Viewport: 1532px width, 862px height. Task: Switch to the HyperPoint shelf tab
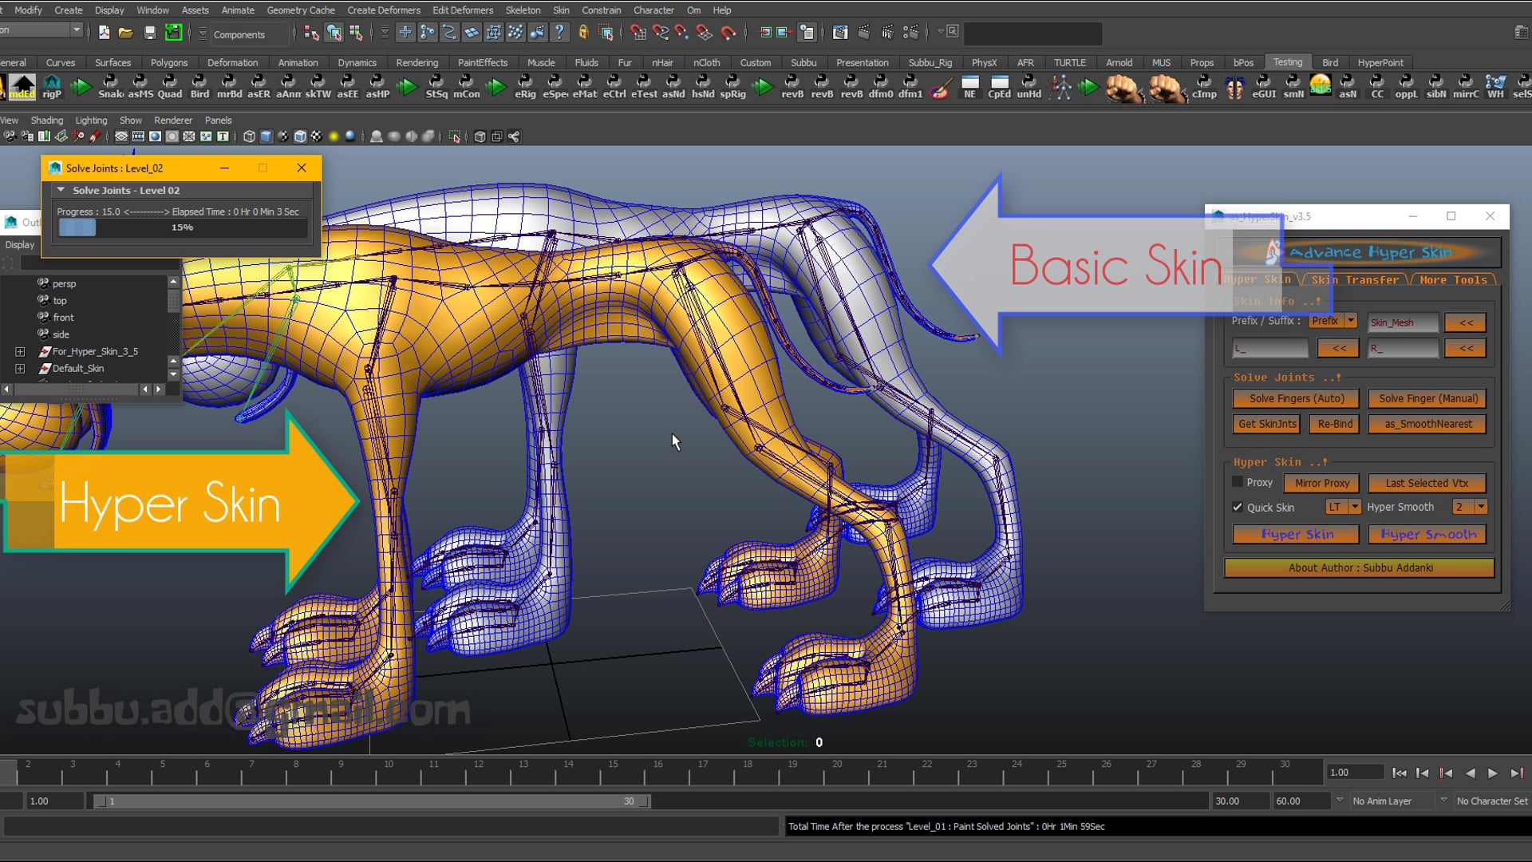tap(1380, 62)
